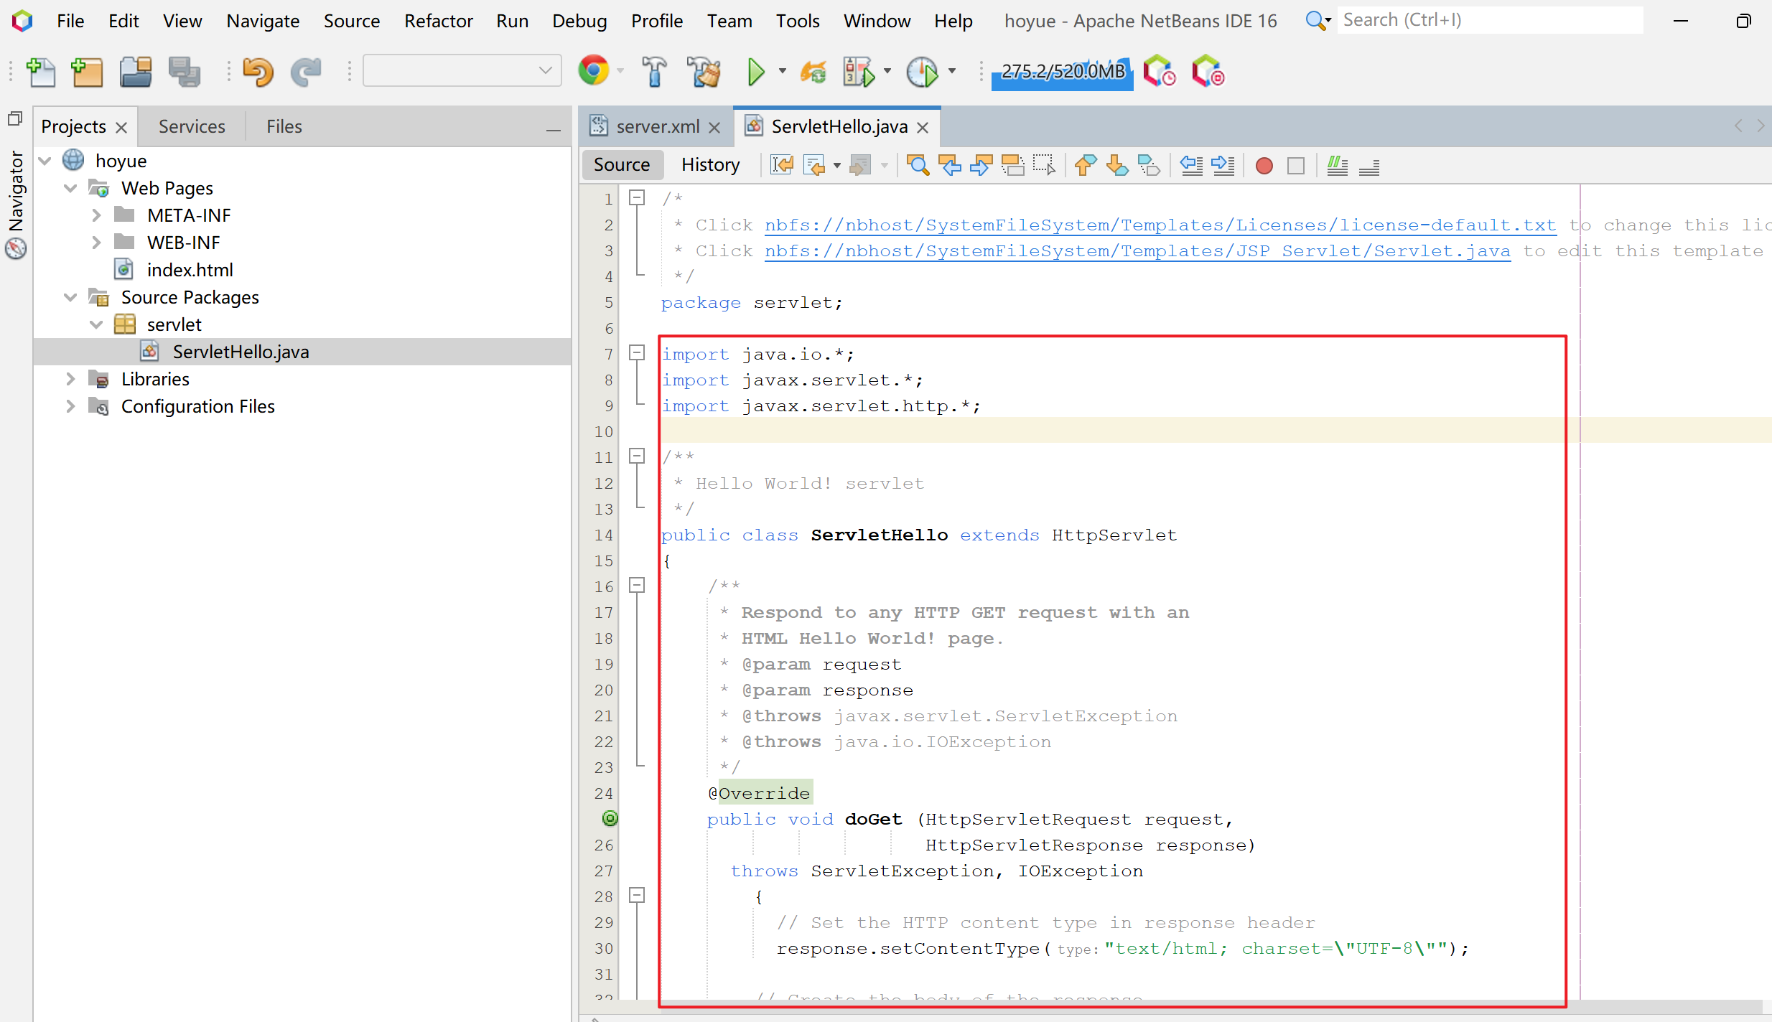Click the Undo arrow icon
This screenshot has width=1772, height=1022.
pos(258,72)
